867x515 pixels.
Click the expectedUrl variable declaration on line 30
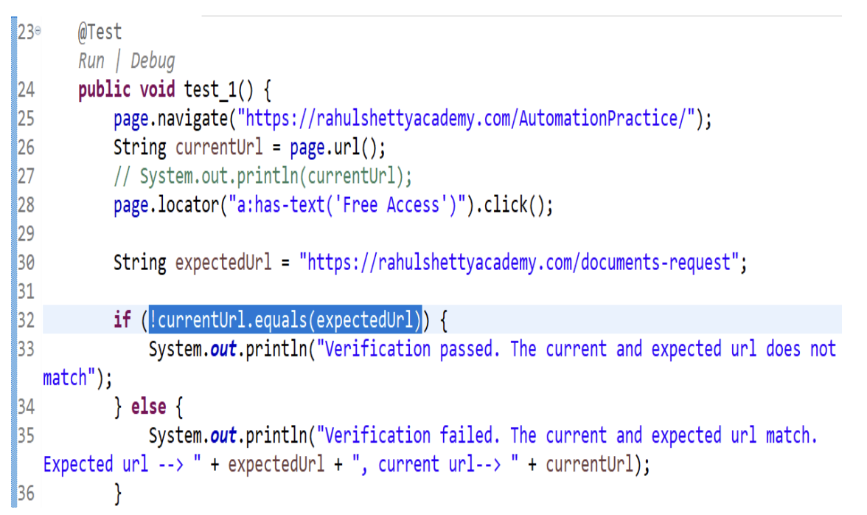point(223,263)
